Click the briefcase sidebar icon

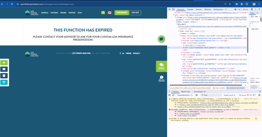tap(4, 69)
